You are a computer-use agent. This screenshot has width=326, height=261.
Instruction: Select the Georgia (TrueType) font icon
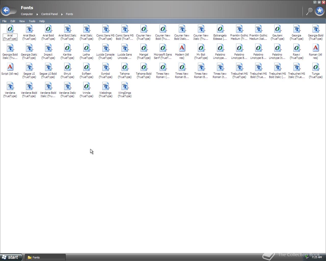click(297, 29)
